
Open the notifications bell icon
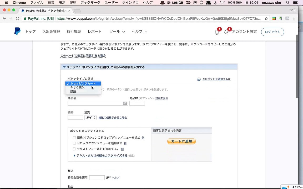[217, 32]
